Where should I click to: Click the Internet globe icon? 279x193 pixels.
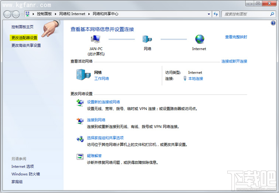[x=200, y=39]
